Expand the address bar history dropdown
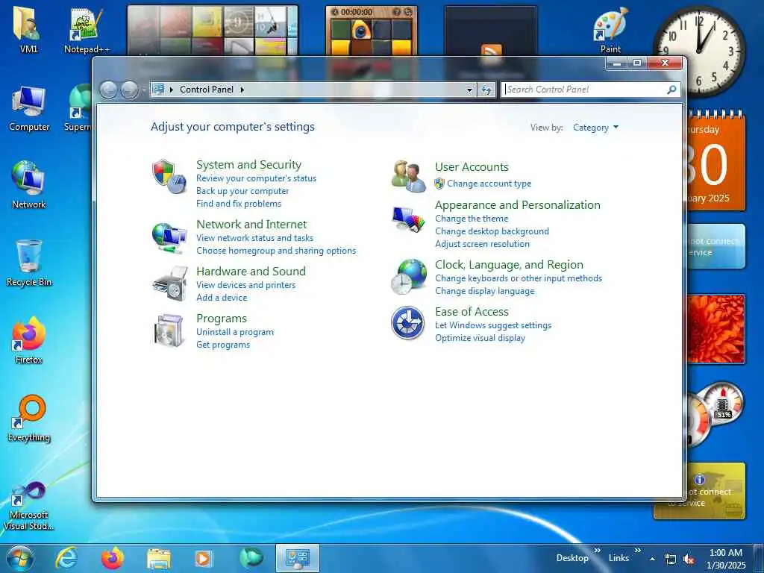Screen dimensions: 764x573 pos(469,90)
